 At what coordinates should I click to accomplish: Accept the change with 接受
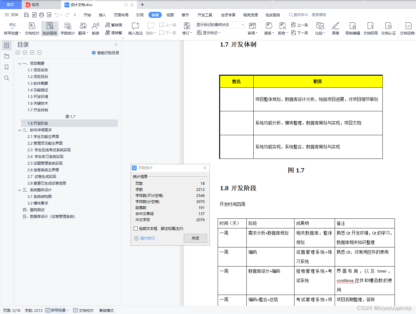point(269,29)
